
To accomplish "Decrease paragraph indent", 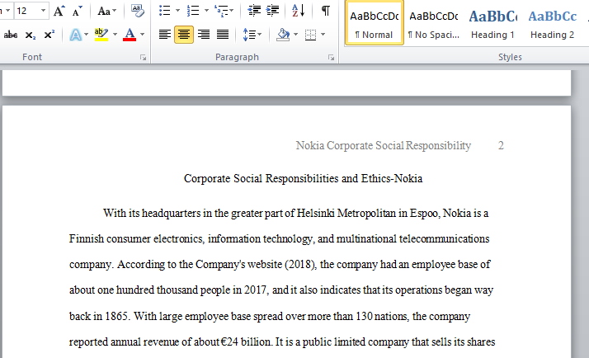I will pos(254,11).
